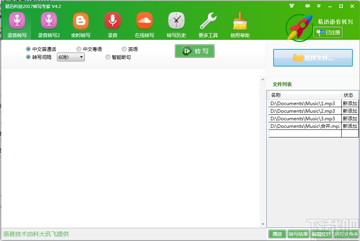Click the 已注册 registration button

point(328,32)
